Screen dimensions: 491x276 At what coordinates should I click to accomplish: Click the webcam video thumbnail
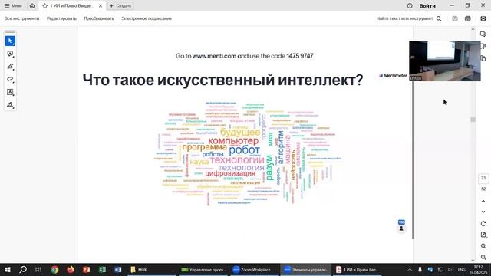(445, 61)
